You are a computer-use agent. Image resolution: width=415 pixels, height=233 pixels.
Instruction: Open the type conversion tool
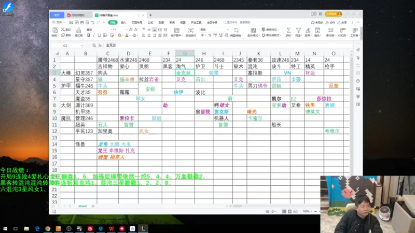236,32
